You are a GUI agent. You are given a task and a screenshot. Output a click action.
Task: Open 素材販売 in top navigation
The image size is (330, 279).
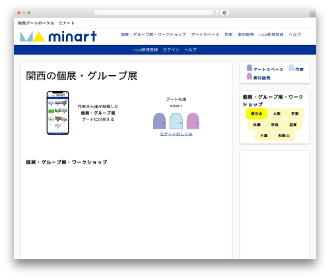click(246, 34)
